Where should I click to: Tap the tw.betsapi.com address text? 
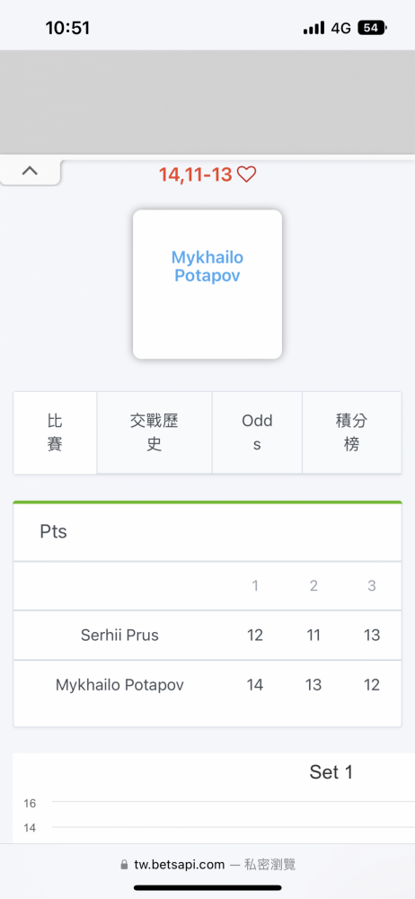pyautogui.click(x=180, y=865)
